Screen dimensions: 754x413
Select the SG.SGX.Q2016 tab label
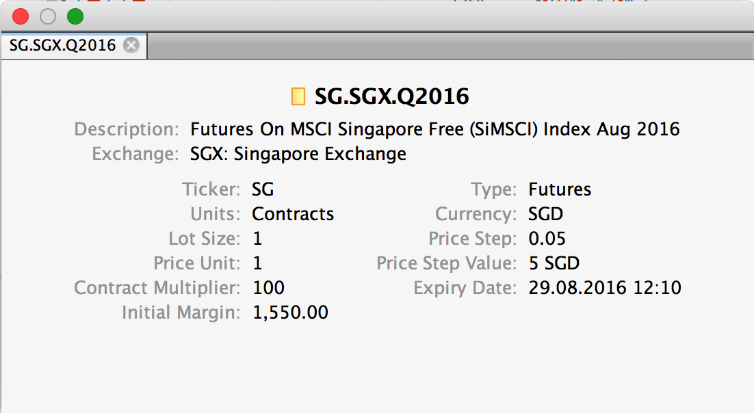coord(63,46)
